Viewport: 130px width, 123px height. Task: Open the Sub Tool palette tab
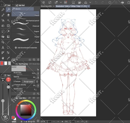20,5
